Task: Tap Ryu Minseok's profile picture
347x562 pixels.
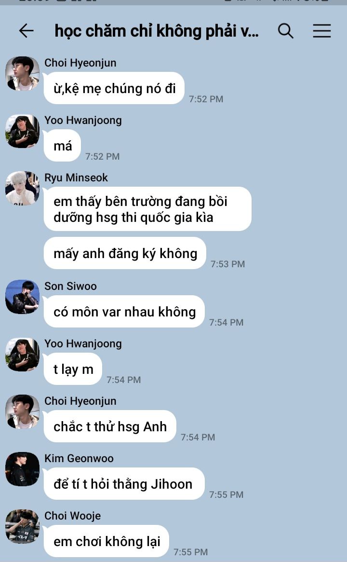Action: [x=22, y=189]
